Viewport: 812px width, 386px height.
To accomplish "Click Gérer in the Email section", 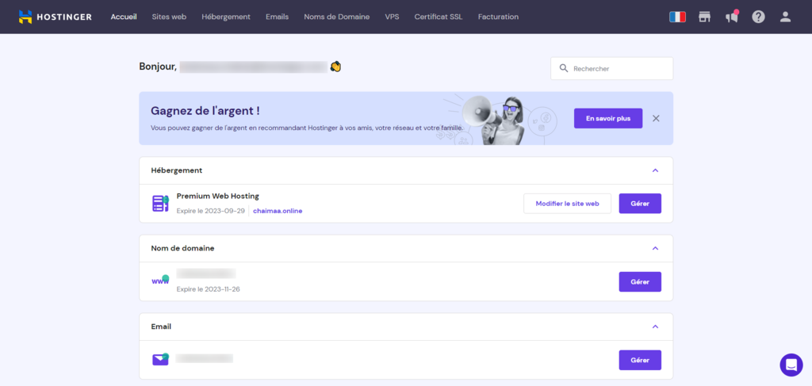I will point(640,360).
